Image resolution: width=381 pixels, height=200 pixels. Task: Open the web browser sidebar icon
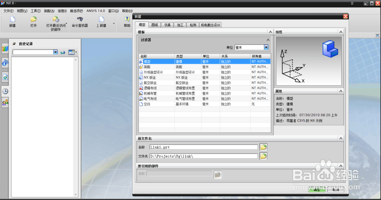coord(5,63)
